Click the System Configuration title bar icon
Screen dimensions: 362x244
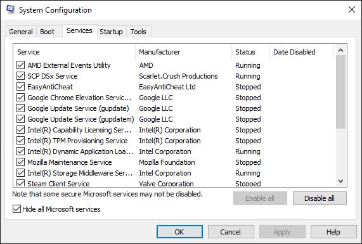point(10,10)
